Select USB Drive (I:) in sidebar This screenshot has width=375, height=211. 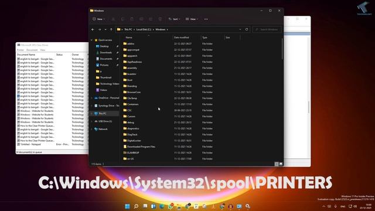tap(105, 121)
